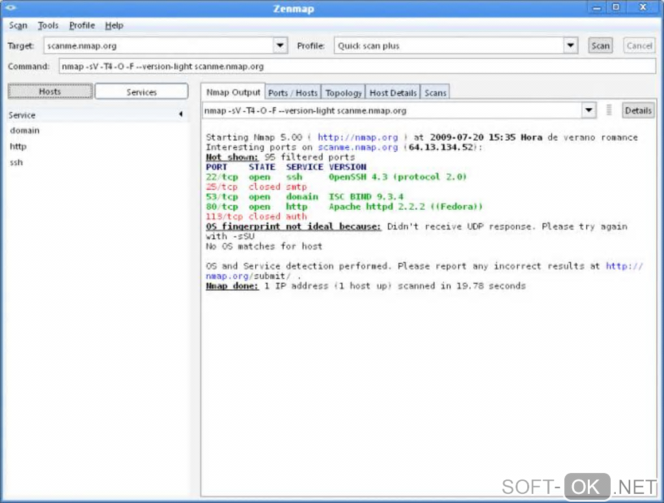Open the Profile menu
Image resolution: width=664 pixels, height=503 pixels.
[82, 25]
